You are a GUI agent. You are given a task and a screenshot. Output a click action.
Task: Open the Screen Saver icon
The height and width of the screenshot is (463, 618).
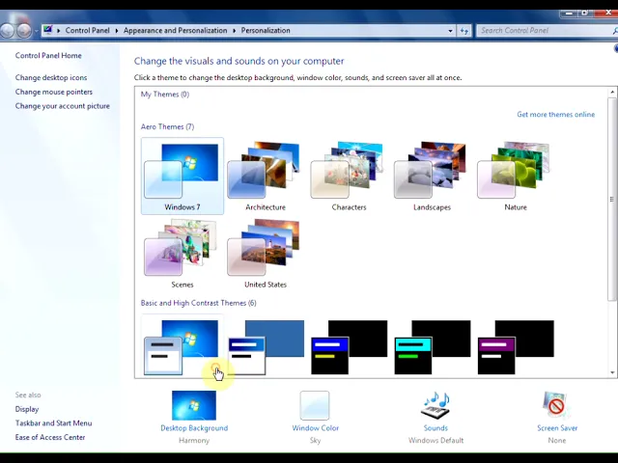point(556,405)
